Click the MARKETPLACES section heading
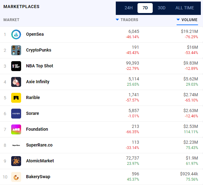 21,7
